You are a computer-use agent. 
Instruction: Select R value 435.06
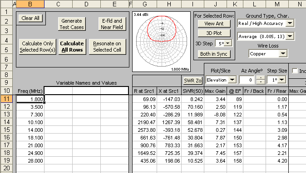pyautogui.click(x=145, y=161)
